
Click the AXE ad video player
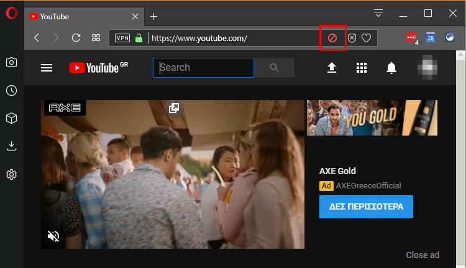pos(173,174)
